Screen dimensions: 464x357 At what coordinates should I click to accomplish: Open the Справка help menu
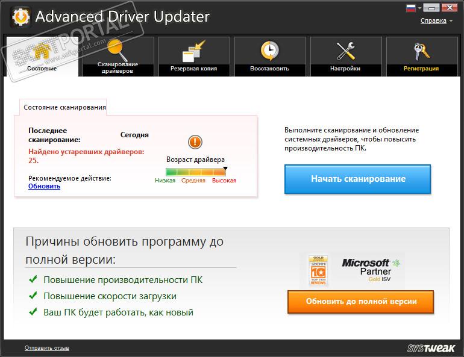click(433, 20)
